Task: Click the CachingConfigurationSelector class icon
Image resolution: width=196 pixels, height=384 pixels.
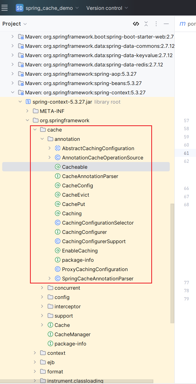Action: pos(58,223)
